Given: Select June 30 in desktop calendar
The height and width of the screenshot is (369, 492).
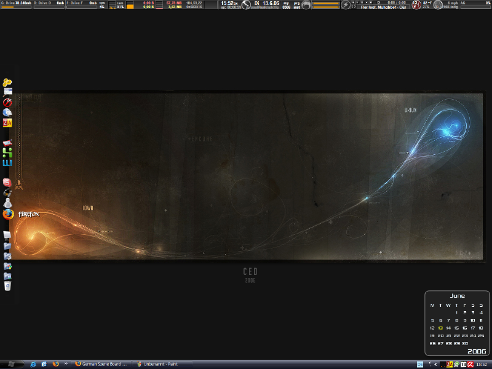Looking at the screenshot, I should [465, 343].
